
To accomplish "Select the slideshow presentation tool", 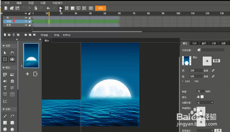I will click(5, 94).
